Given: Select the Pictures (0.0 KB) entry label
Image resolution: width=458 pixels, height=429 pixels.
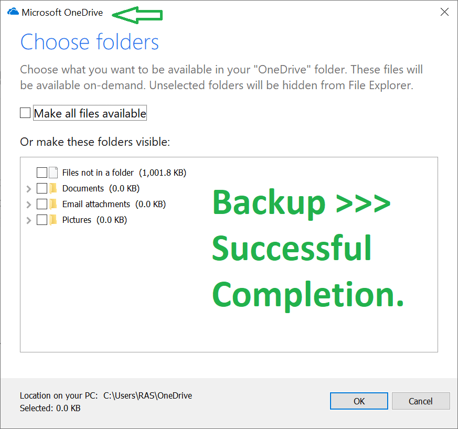Looking at the screenshot, I should [94, 220].
